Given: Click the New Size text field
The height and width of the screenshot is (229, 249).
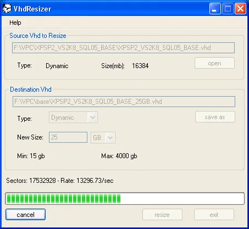Looking at the screenshot, I should pos(68,137).
